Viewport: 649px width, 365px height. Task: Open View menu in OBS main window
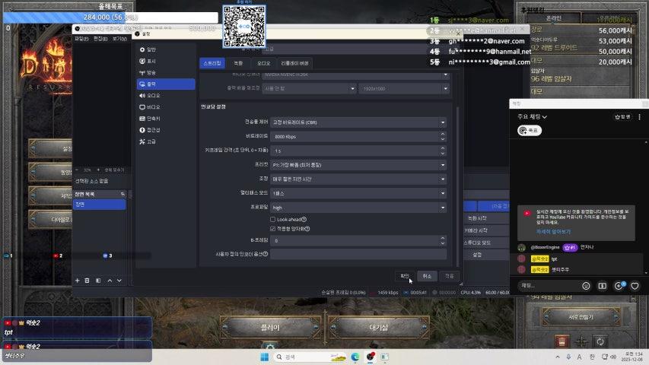(119, 39)
